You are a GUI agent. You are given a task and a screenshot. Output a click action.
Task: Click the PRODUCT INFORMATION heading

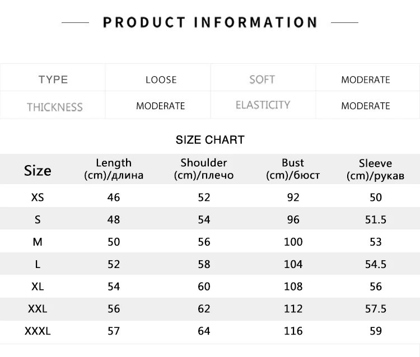(210, 22)
